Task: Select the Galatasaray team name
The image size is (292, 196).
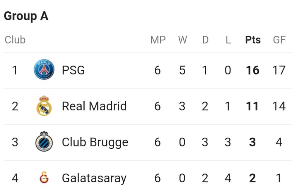Action: click(94, 178)
